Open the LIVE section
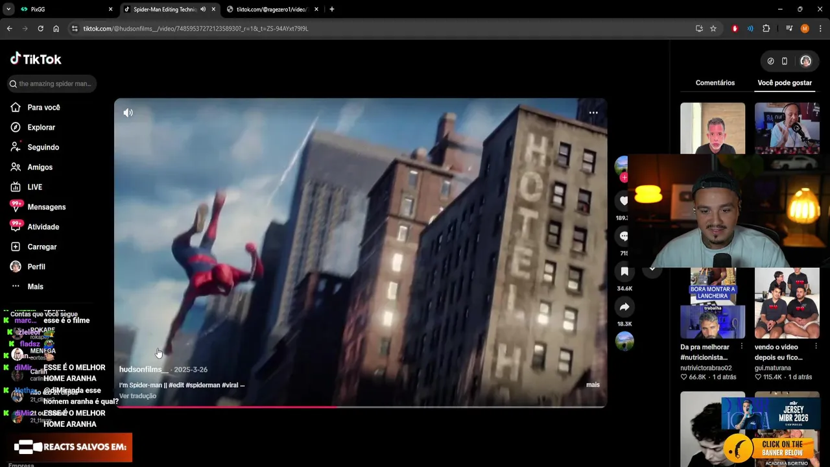 click(34, 187)
